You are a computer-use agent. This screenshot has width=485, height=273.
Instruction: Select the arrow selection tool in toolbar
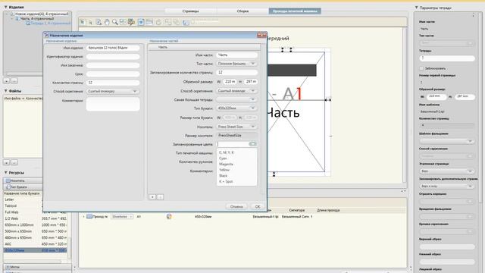pos(83,22)
